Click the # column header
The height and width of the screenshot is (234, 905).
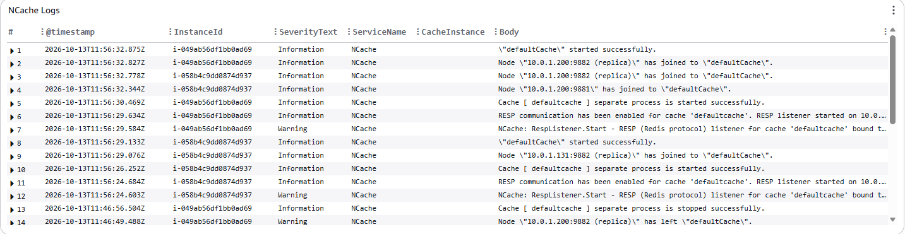click(11, 32)
